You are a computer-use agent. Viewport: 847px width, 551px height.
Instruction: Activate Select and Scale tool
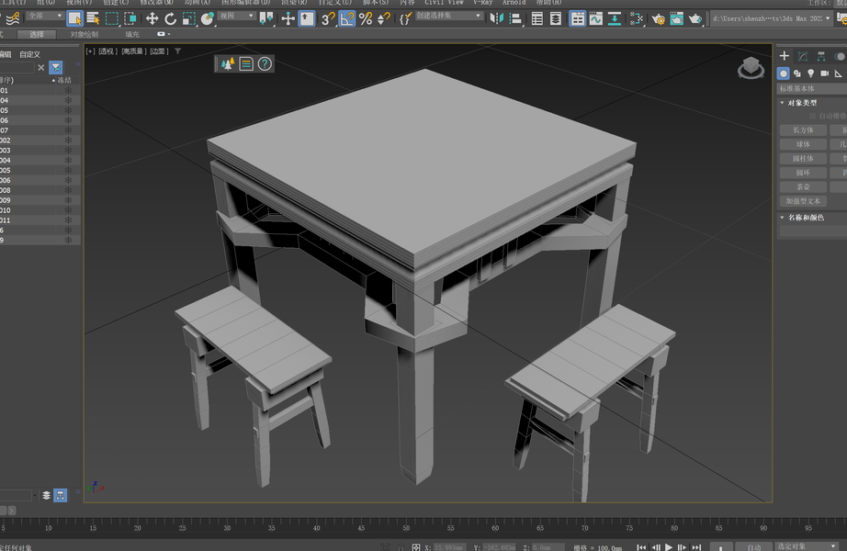[x=188, y=19]
